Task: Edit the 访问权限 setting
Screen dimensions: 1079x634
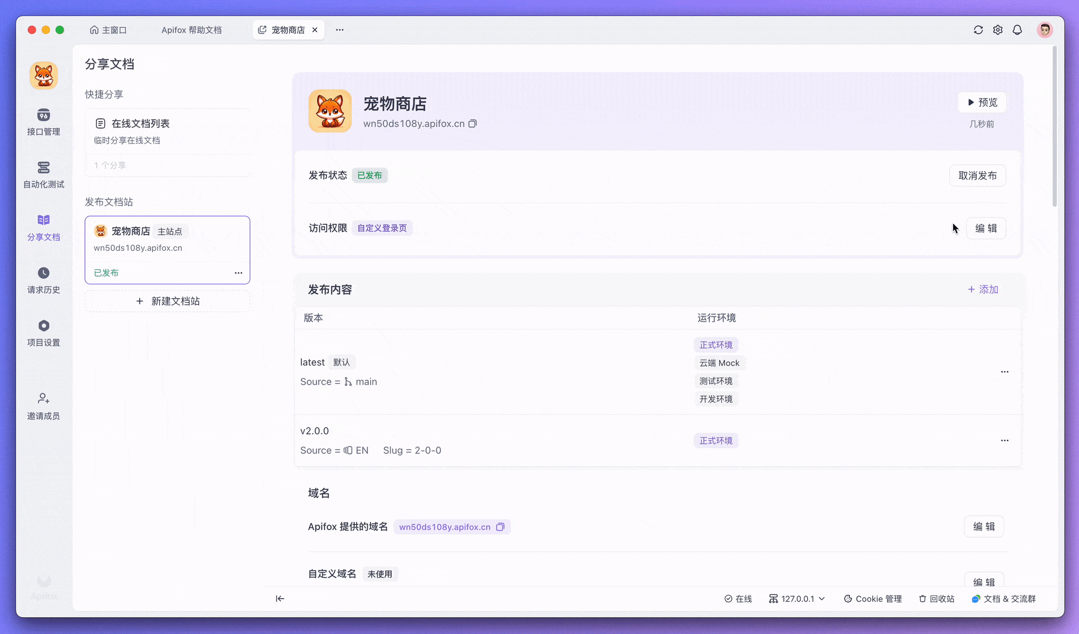Action: click(x=986, y=228)
